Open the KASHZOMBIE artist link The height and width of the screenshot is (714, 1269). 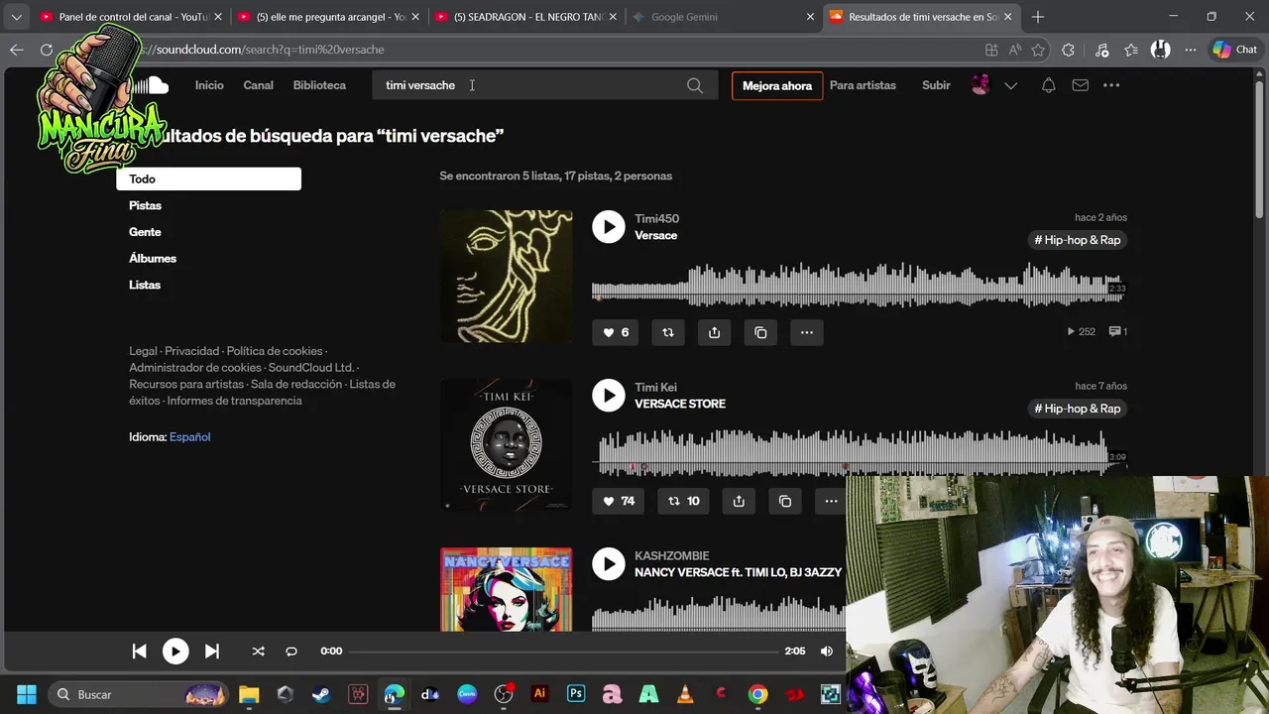tap(672, 555)
